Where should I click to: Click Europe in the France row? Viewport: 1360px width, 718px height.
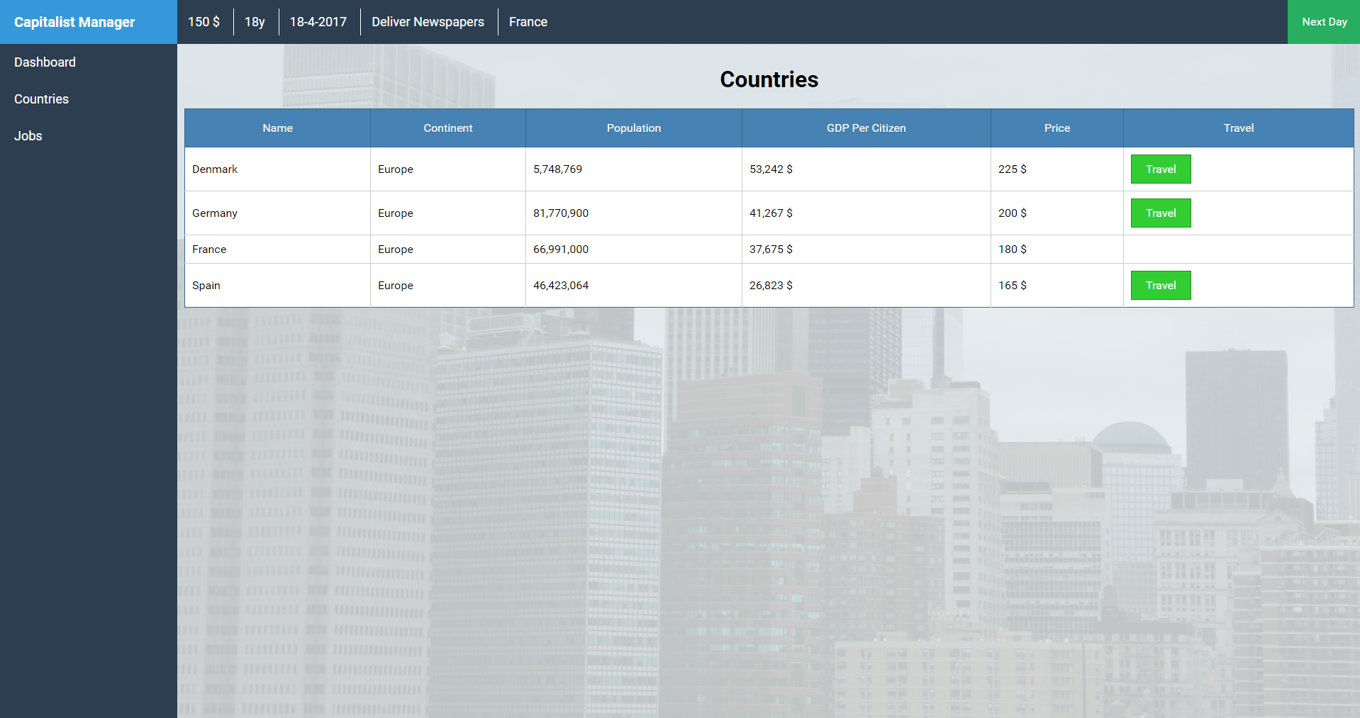tap(396, 249)
